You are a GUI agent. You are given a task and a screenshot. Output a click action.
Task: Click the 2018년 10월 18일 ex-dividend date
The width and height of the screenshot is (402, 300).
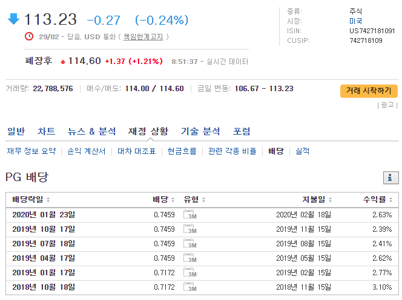tap(44, 287)
